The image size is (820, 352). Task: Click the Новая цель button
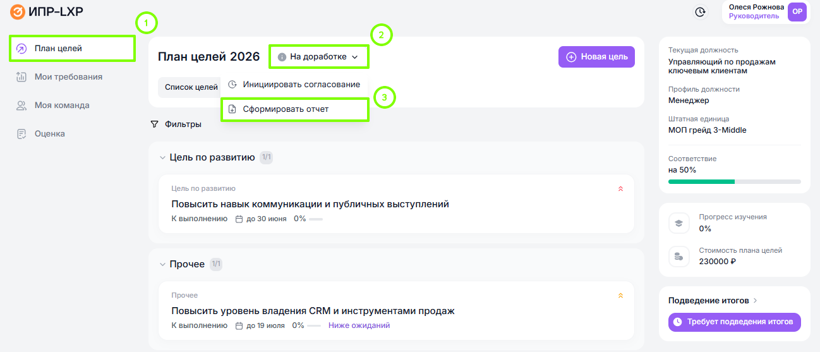(x=596, y=57)
